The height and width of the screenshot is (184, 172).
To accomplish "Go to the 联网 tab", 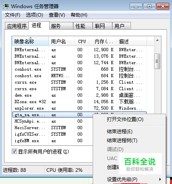I will point(102,26).
